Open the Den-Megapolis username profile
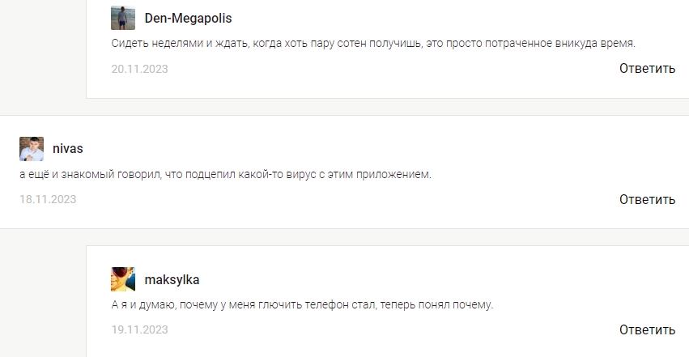This screenshot has width=689, height=357. 188,19
